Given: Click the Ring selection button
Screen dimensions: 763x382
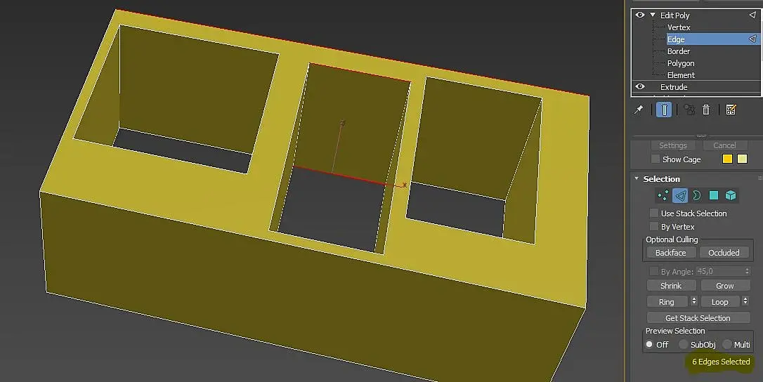Looking at the screenshot, I should click(x=667, y=302).
